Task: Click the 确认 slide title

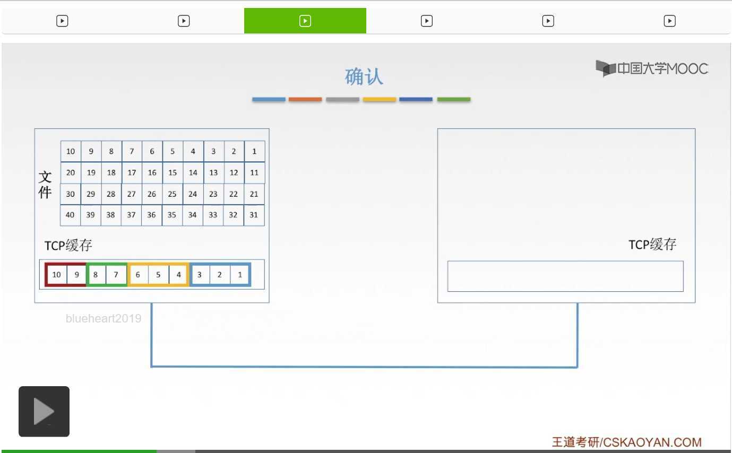Action: 364,77
